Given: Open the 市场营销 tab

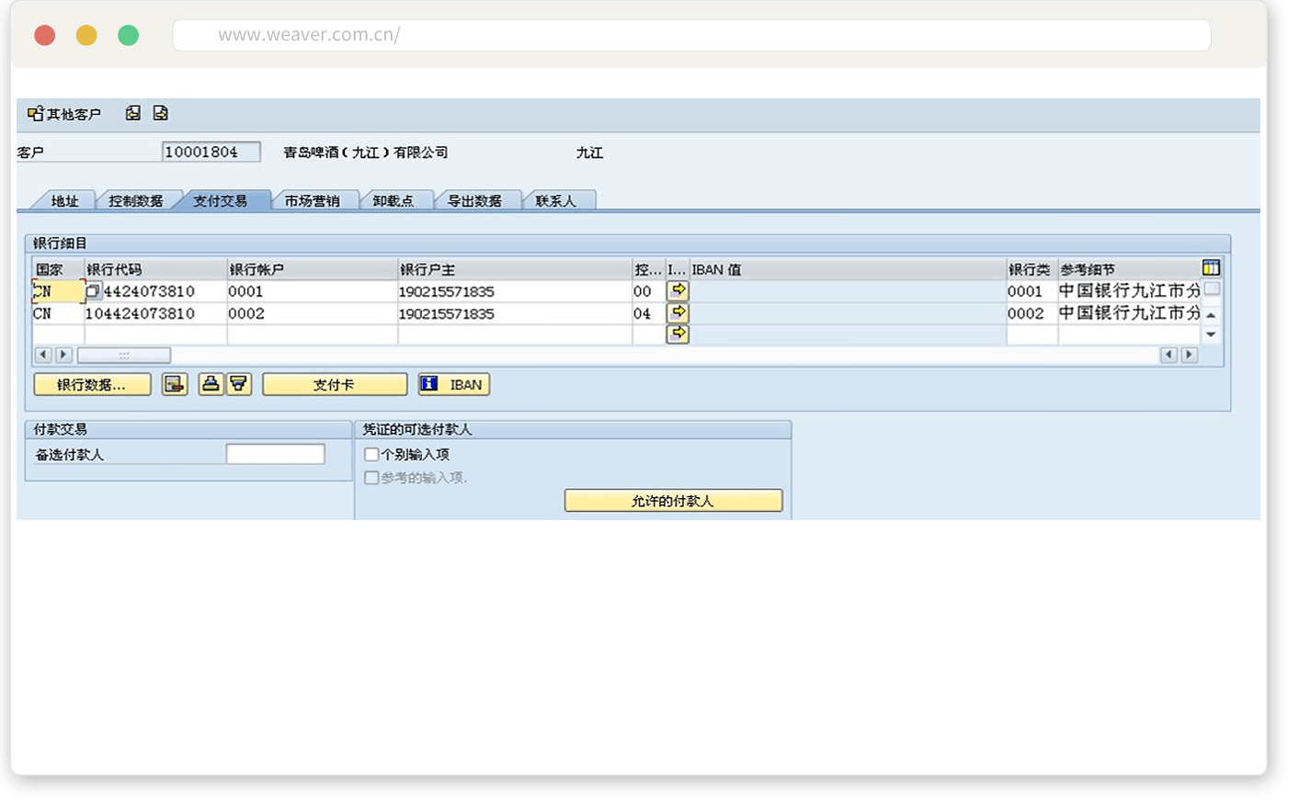Looking at the screenshot, I should coord(312,200).
